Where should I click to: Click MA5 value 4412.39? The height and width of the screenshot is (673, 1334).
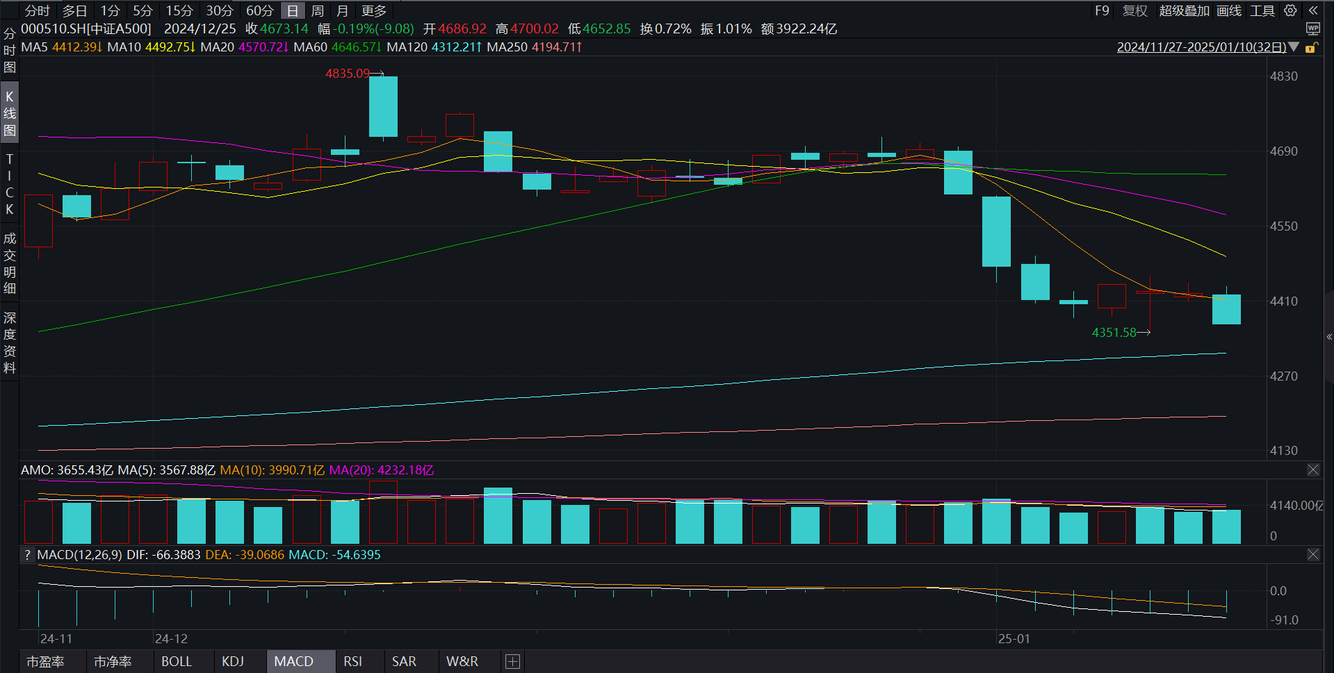click(77, 47)
